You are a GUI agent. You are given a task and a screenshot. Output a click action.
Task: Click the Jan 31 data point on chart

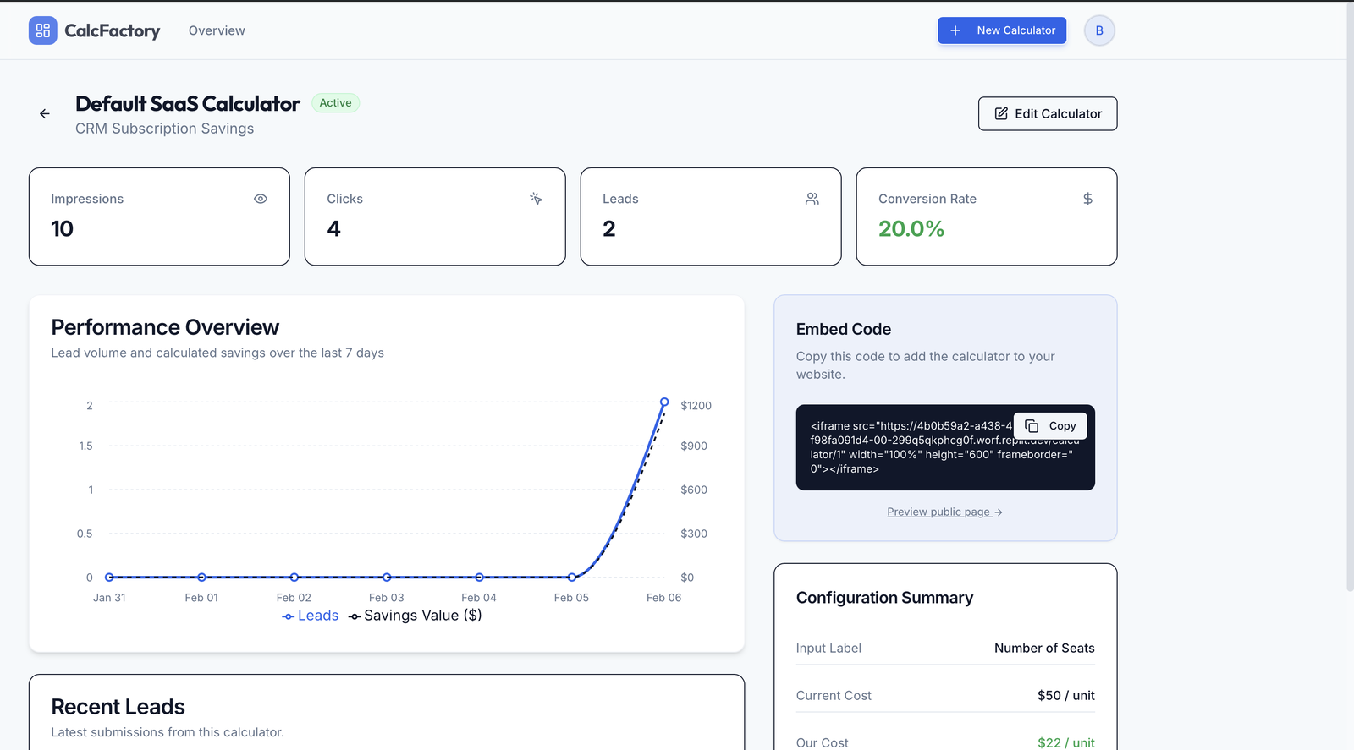(109, 577)
